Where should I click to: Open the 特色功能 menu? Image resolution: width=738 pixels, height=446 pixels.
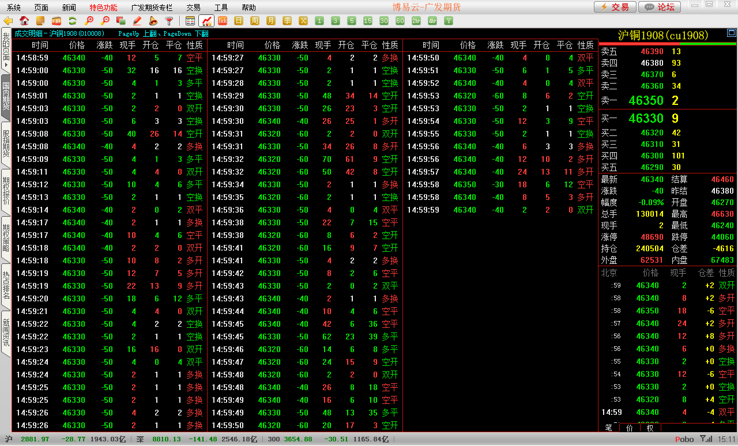click(103, 7)
